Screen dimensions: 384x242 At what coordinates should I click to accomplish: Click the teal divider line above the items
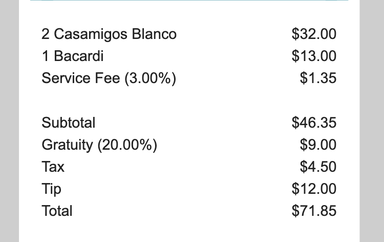pos(189,1)
